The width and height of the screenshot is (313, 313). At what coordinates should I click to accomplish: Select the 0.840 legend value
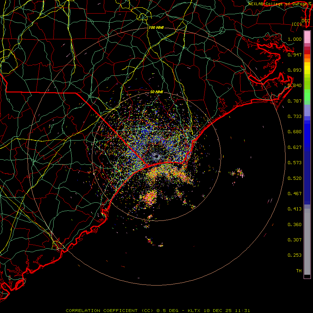(x=295, y=86)
